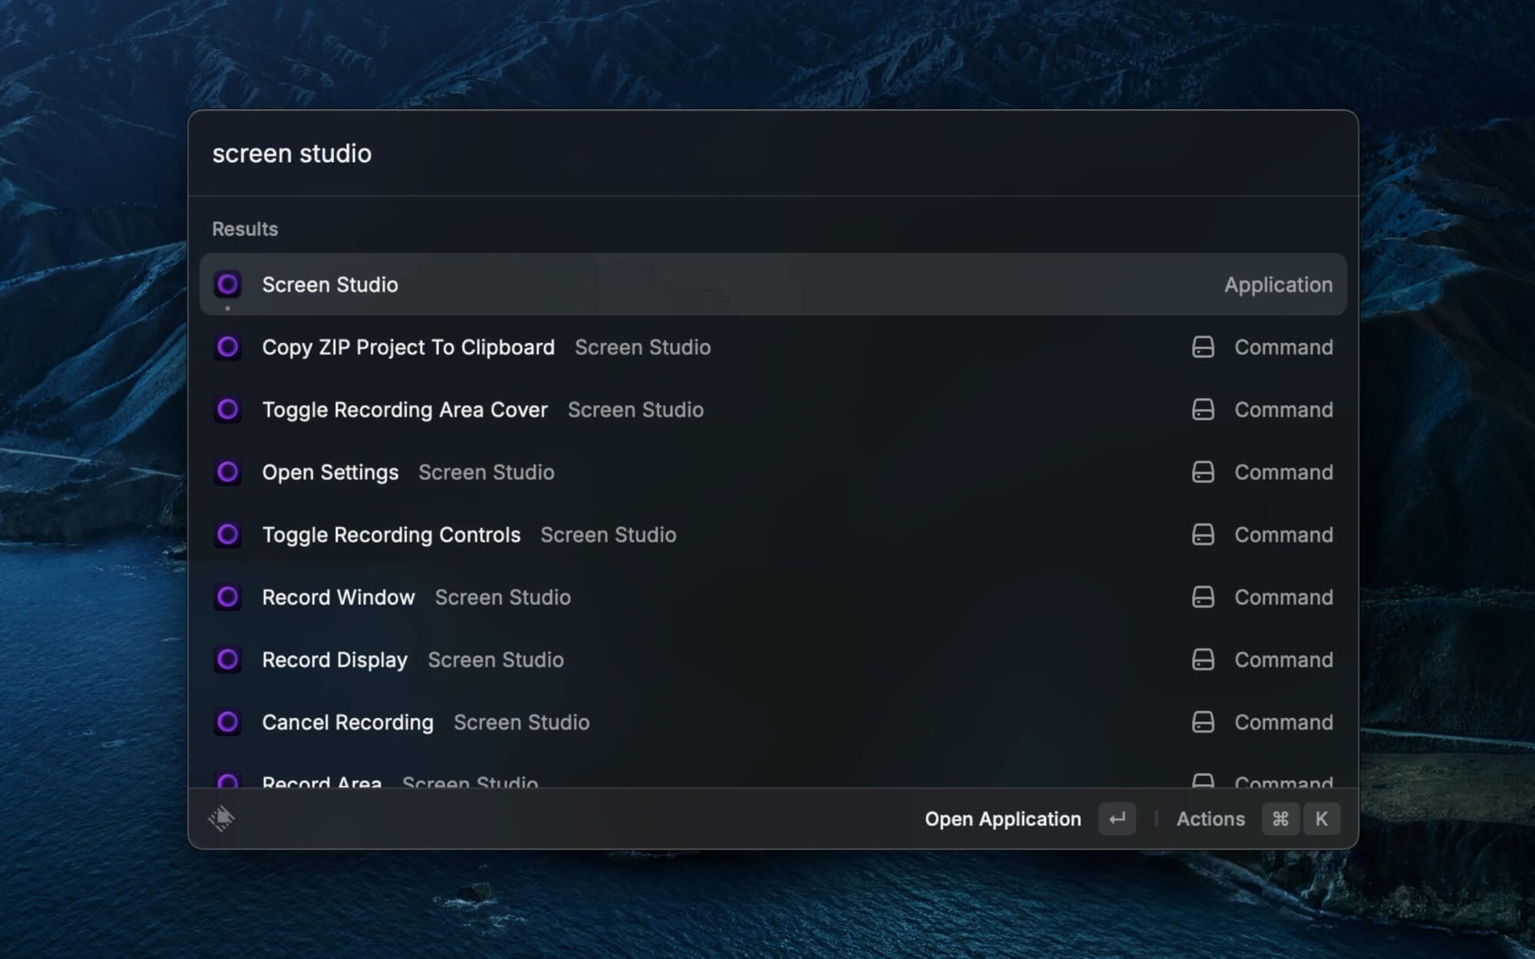Click the Application label on first result

1278,285
